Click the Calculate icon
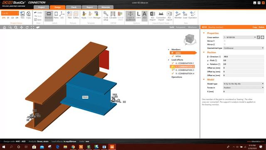This screenshot has height=150, width=266. [x=113, y=15]
